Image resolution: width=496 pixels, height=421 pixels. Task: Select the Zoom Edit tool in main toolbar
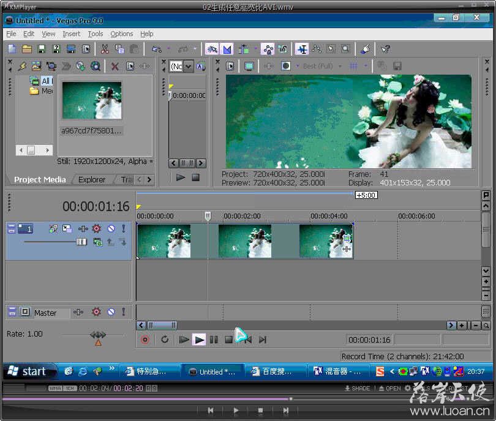345,49
